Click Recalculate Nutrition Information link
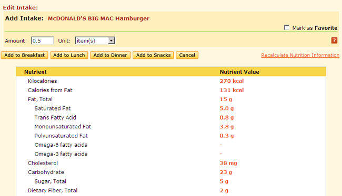Image resolution: width=342 pixels, height=196 pixels. 300,55
